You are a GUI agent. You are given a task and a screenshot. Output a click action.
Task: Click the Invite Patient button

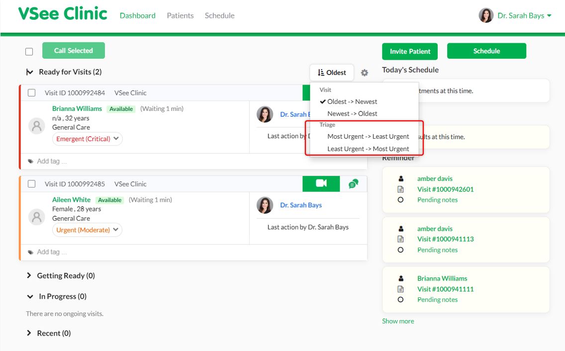click(x=410, y=52)
